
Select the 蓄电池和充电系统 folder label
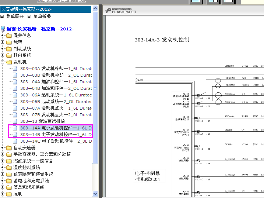coord(31,180)
